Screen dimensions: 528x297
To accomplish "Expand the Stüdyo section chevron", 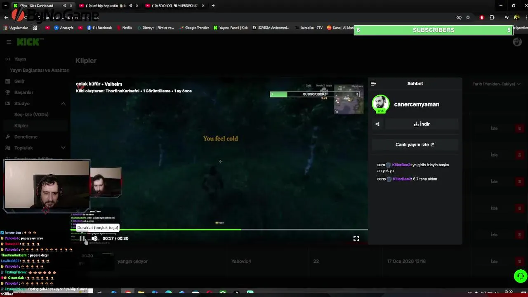I will pyautogui.click(x=63, y=104).
